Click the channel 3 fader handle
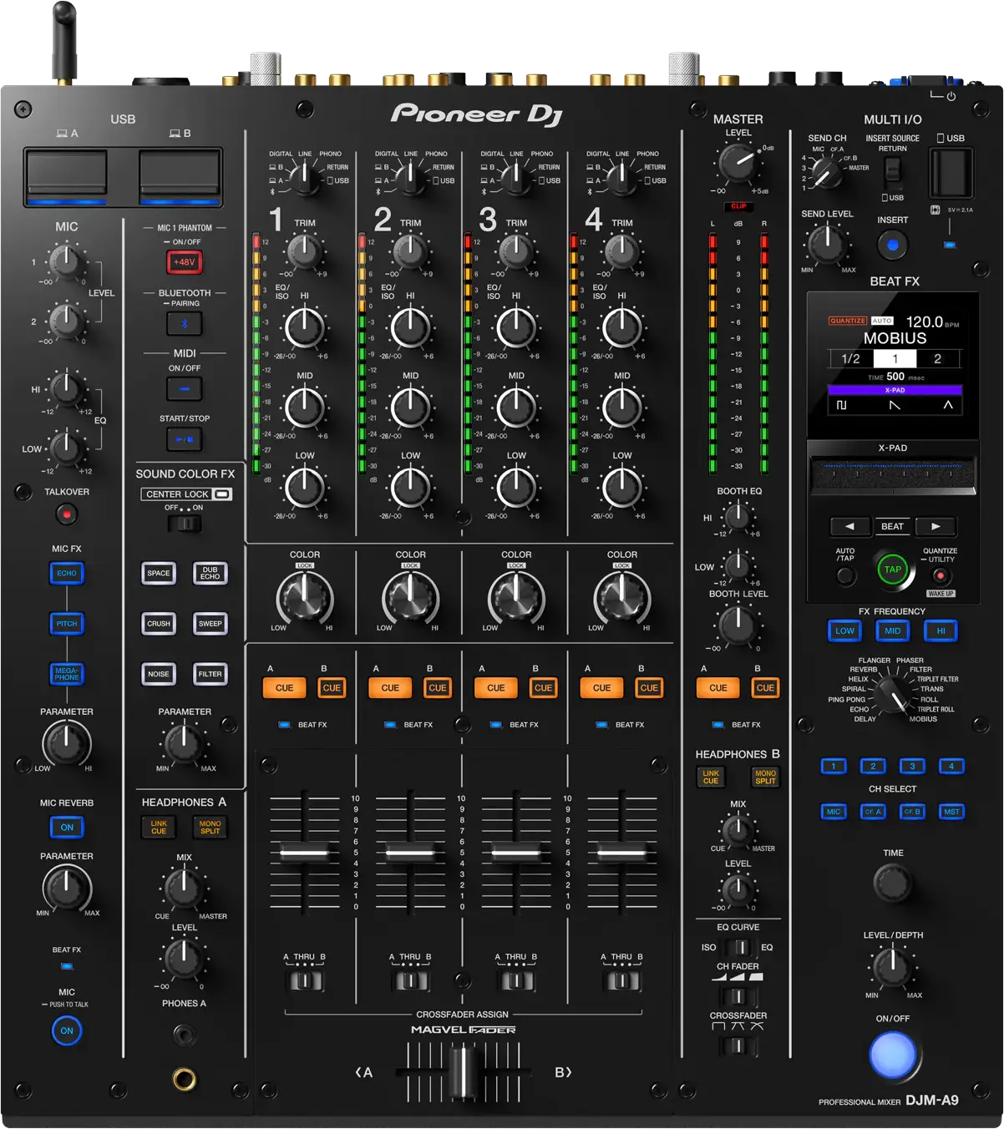This screenshot has width=1004, height=1129. pos(516,853)
